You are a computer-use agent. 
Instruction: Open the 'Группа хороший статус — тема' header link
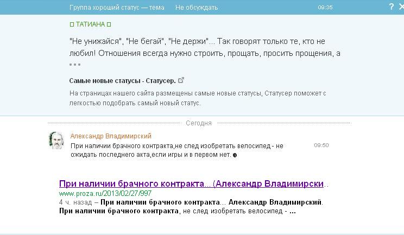click(x=117, y=8)
